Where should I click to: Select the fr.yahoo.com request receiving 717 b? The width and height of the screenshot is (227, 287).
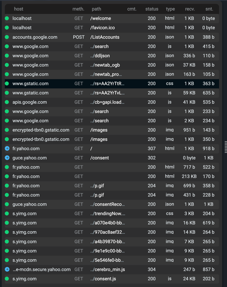(x=112, y=167)
